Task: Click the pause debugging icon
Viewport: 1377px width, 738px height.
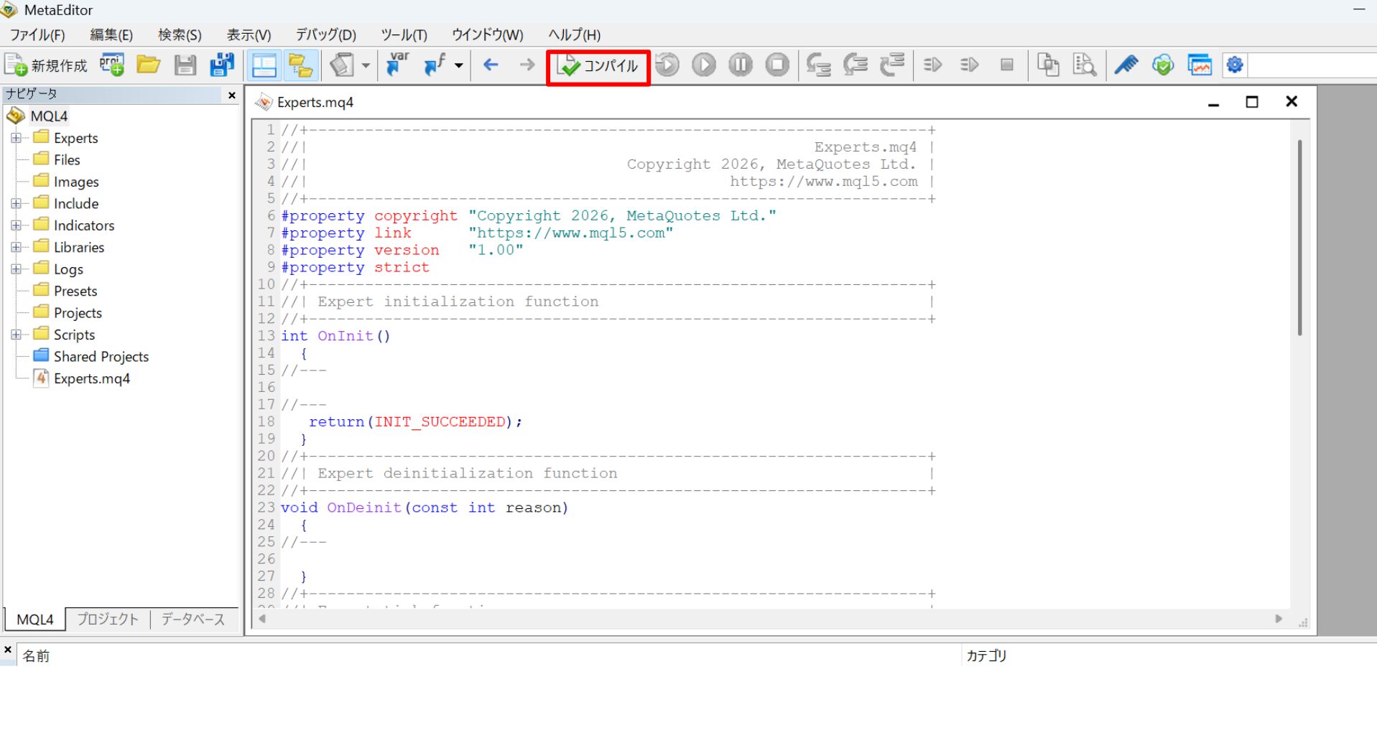Action: tap(741, 65)
